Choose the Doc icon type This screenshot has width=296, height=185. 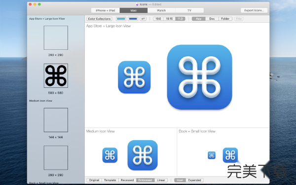pos(212,19)
